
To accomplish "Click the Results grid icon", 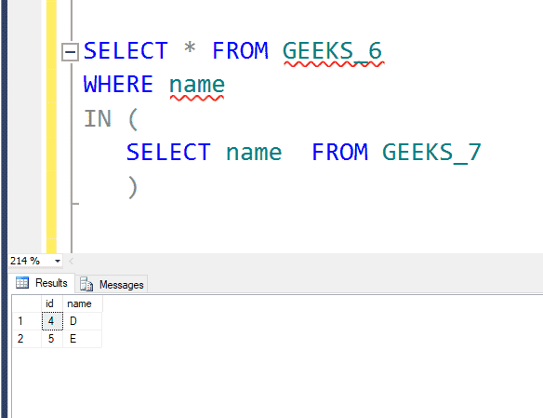I will point(22,283).
